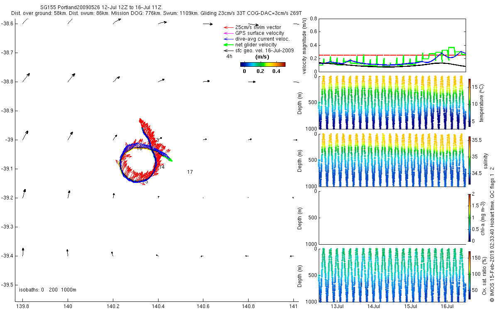Click the green net glider velocity arrow
This screenshot has height=311, width=498.
click(228, 45)
